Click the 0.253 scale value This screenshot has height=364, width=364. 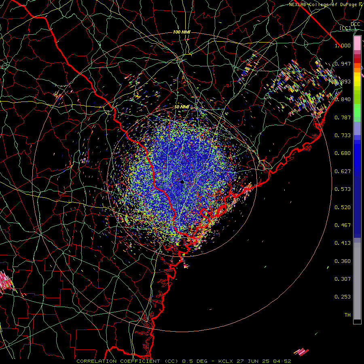pos(343,297)
